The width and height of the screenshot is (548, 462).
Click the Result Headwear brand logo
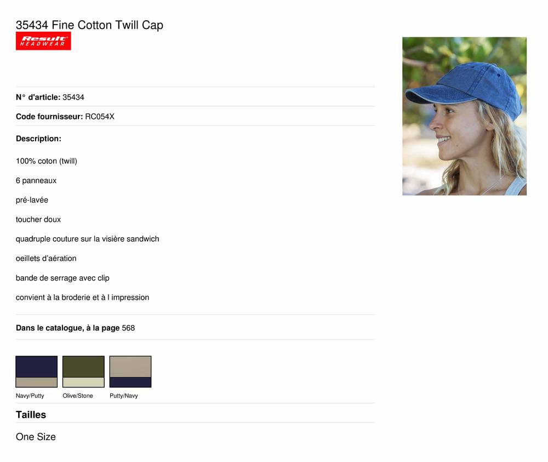coord(43,41)
